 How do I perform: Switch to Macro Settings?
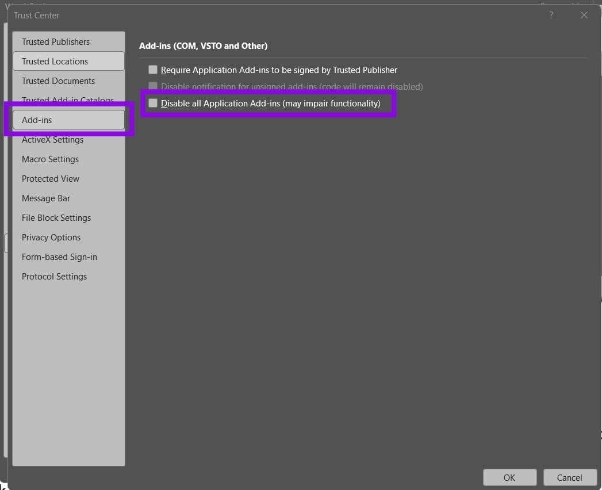click(68, 159)
